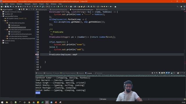
Task: Toggle Show Console on Standard Out change
Action: point(167,73)
